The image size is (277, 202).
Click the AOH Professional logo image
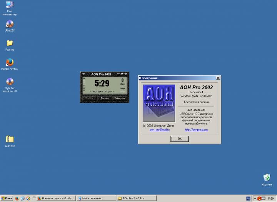pos(159,103)
